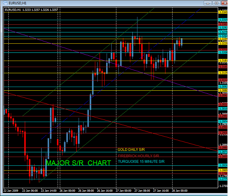Screen dimensions: 228x196
Task: Click the red 1.2935 price tag
Action: (223, 133)
